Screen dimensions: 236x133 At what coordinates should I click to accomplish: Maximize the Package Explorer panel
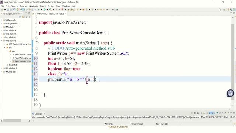[x=29, y=13]
